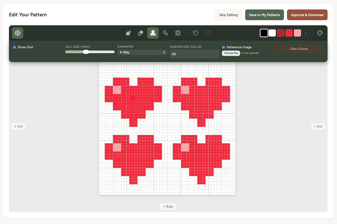Open the color palette picker
The image size is (337, 224).
coord(320,33)
